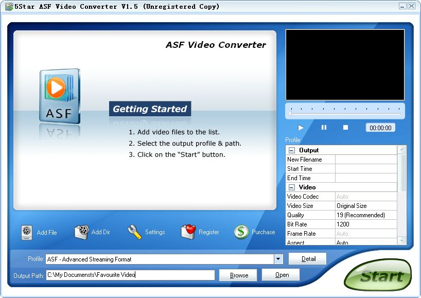Click the preview seek slider
Viewport: 421px width, 298px height.
tap(345, 111)
